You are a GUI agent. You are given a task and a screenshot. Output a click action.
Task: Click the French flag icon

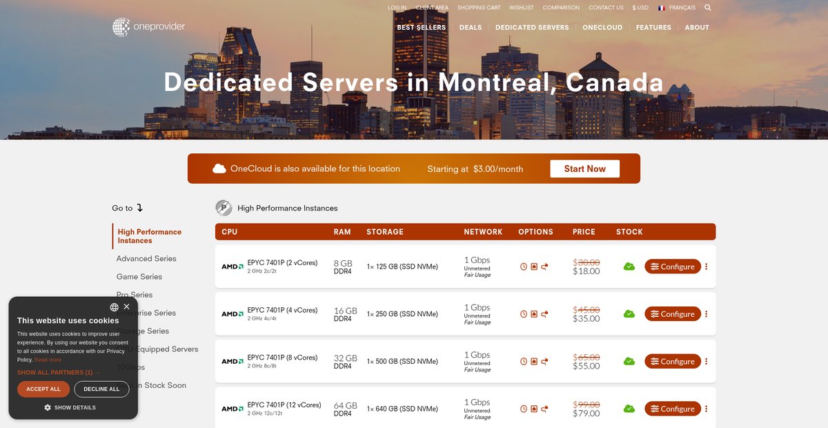[662, 8]
